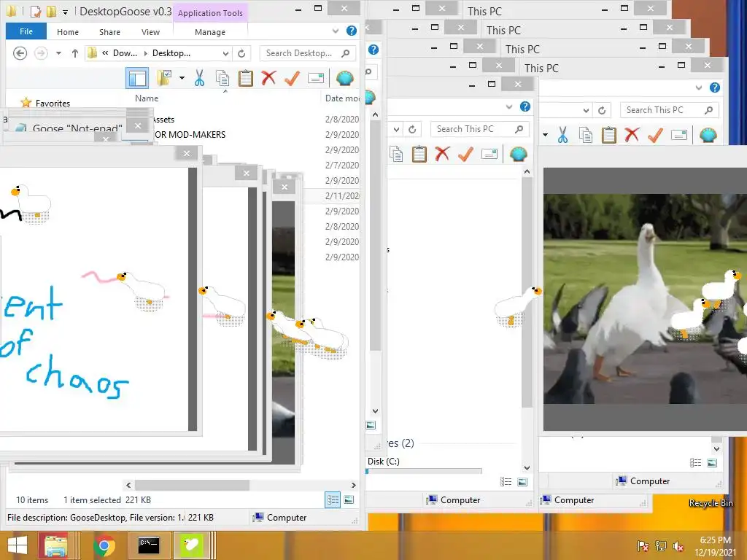This screenshot has width=747, height=560.
Task: Go back using DesktopGoose Back arrow
Action: pos(20,52)
